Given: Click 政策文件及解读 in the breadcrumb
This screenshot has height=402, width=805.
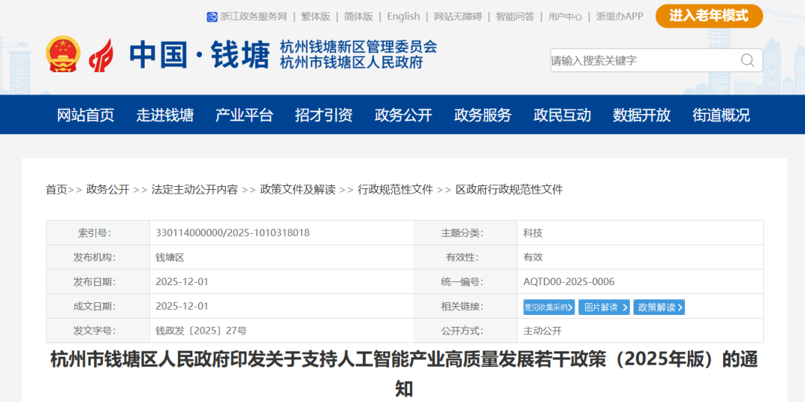Looking at the screenshot, I should point(297,190).
